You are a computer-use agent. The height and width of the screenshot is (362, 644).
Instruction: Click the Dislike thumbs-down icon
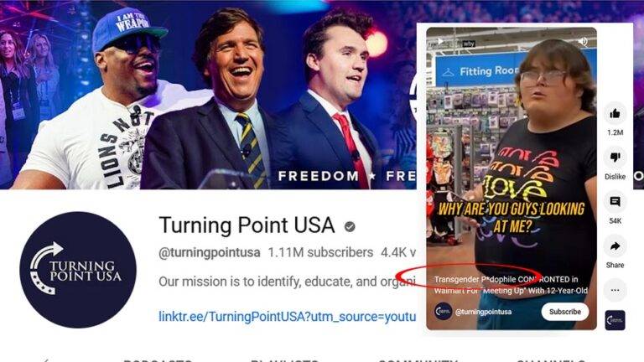(x=615, y=158)
